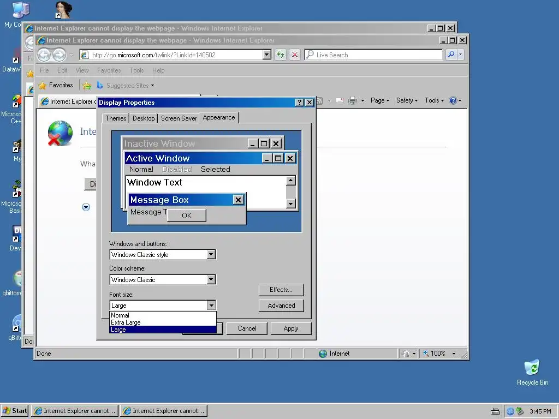This screenshot has width=559, height=419.
Task: Select the Appearance tab
Action: (219, 118)
